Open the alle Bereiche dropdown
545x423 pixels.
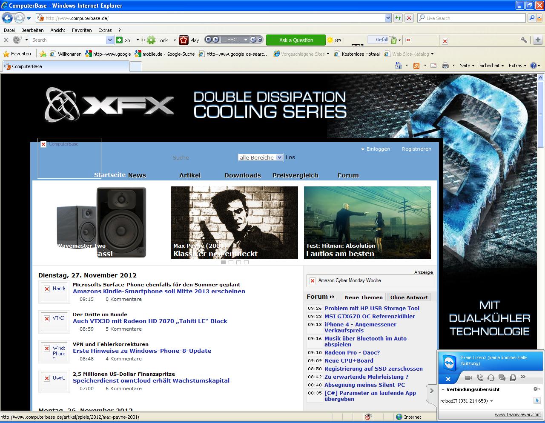pyautogui.click(x=261, y=157)
